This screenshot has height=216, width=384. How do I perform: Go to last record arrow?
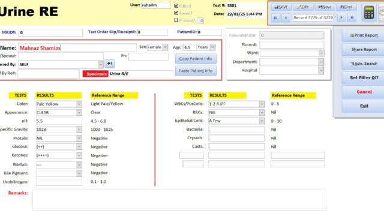tap(352, 17)
